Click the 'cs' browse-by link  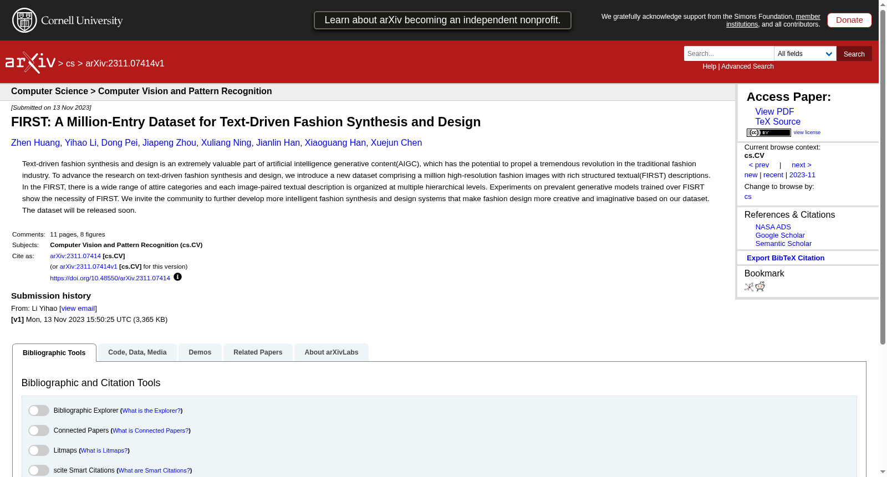[x=748, y=196]
